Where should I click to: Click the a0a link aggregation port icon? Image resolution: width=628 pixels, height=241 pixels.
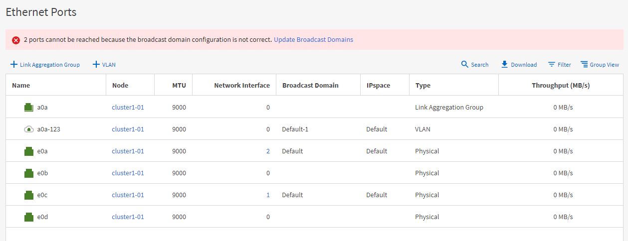point(29,107)
